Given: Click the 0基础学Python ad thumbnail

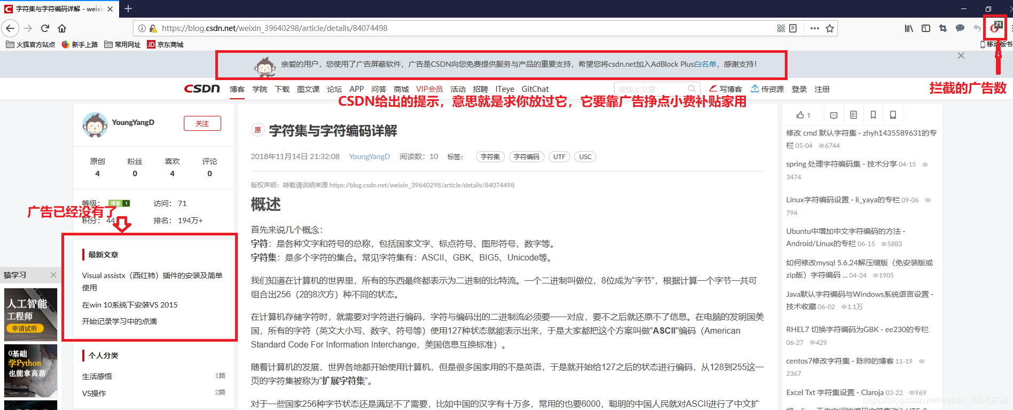Looking at the screenshot, I should (30, 370).
